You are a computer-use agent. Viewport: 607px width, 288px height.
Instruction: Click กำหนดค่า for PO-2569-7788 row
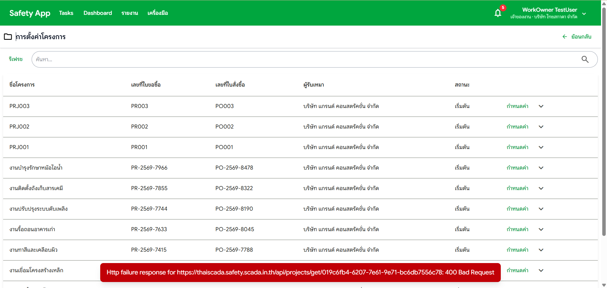coord(517,250)
